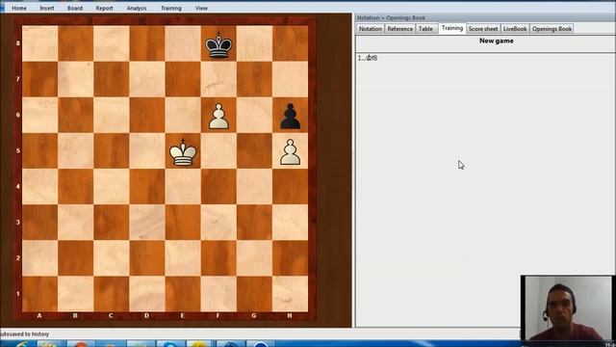Select the white pawn on h5

[x=290, y=152]
